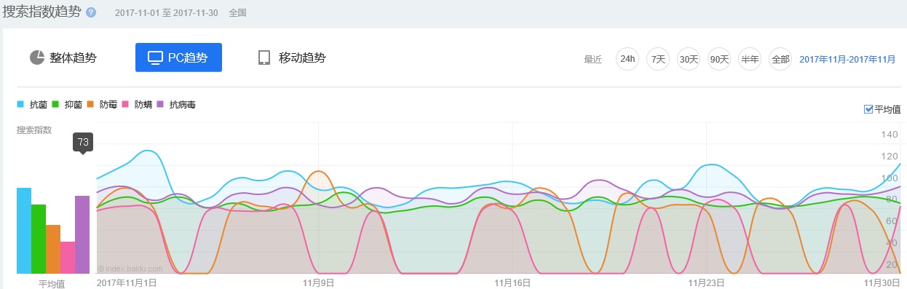Open the 全国 region selector

point(237,13)
